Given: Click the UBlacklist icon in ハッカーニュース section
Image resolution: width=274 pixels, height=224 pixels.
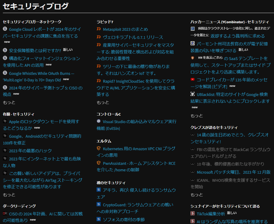Looking at the screenshot, I should click(193, 94).
